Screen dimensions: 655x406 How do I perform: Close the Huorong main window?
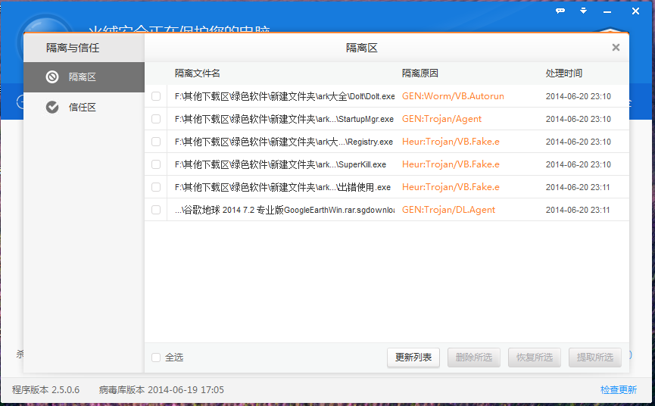635,11
